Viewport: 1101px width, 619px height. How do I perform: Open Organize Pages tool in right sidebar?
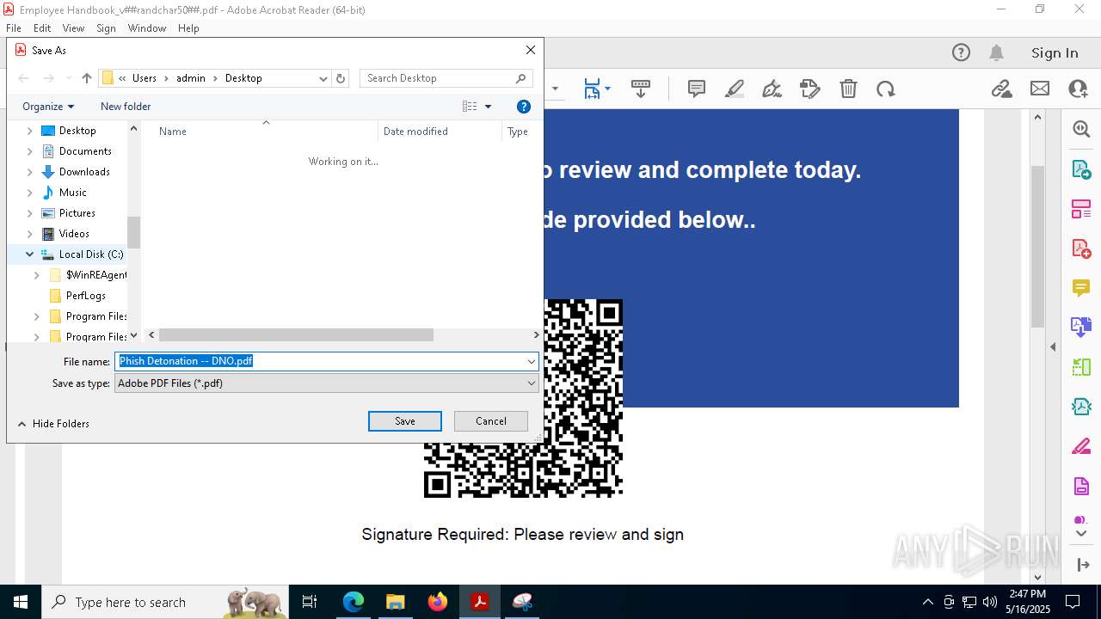1081,209
